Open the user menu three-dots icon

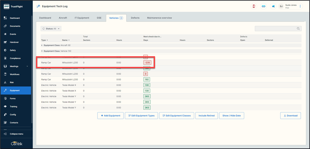click(300, 6)
